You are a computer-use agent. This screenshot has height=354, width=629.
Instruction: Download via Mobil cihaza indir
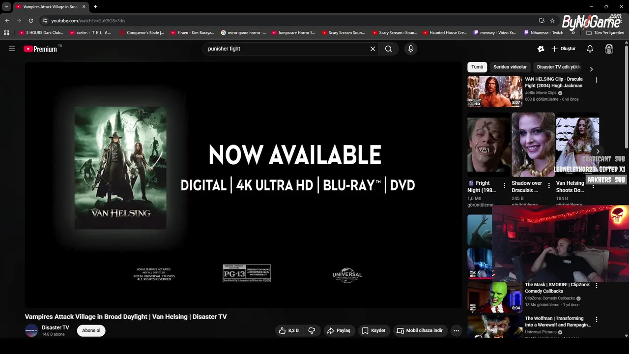(x=420, y=330)
